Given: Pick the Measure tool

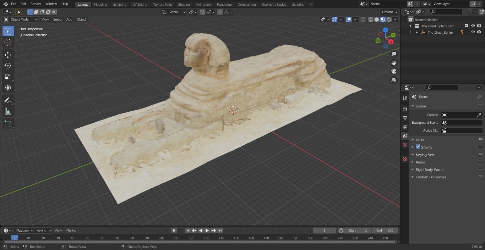Looking at the screenshot, I should click(x=8, y=111).
